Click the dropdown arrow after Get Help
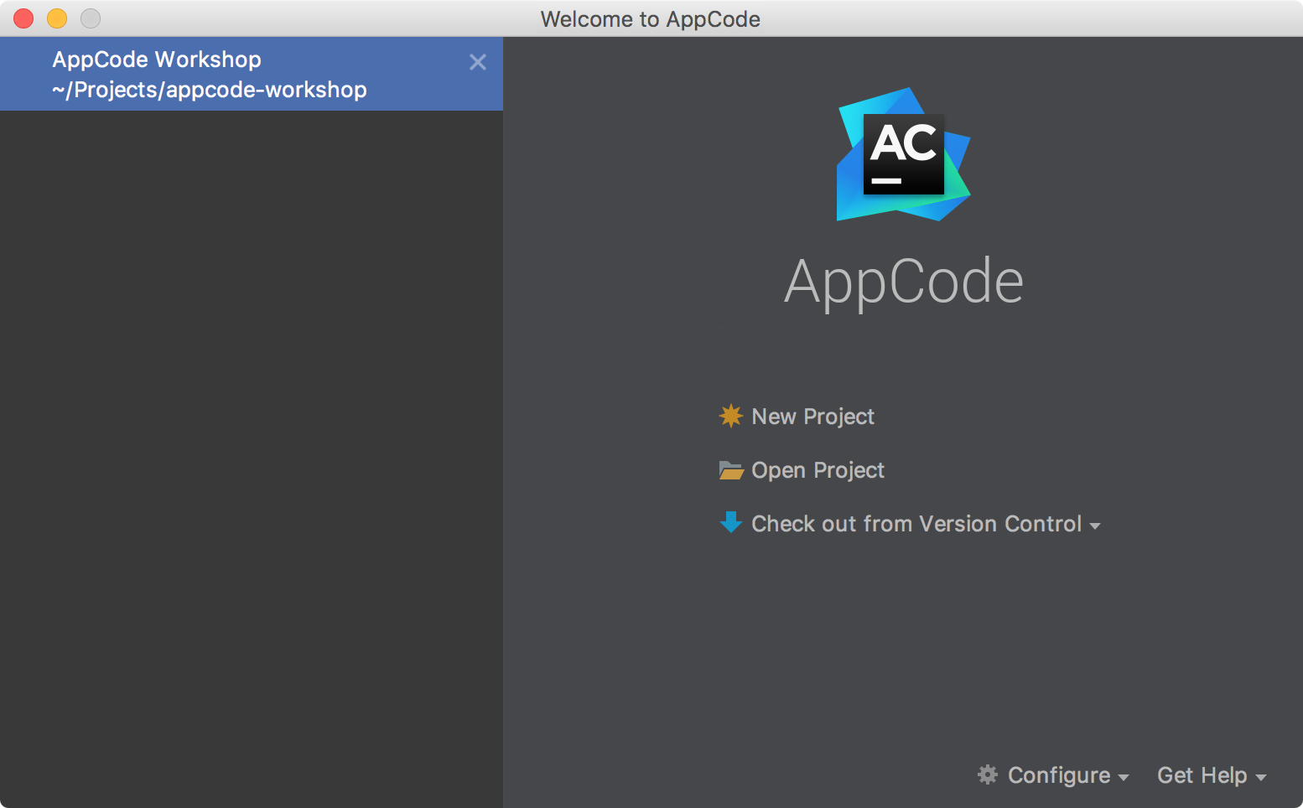This screenshot has height=808, width=1303. coord(1261,778)
